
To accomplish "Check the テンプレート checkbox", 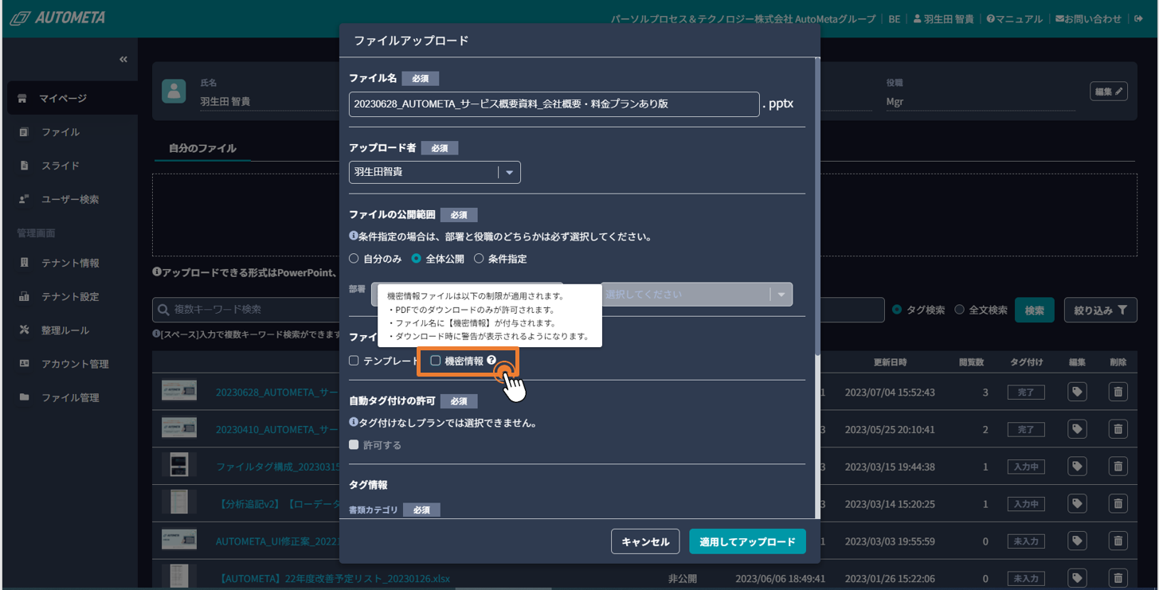I will [x=354, y=361].
